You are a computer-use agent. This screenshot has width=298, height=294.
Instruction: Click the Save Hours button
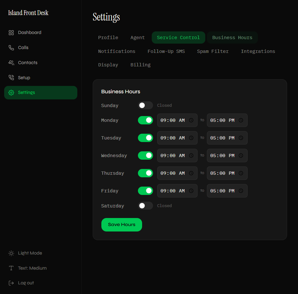click(x=122, y=225)
